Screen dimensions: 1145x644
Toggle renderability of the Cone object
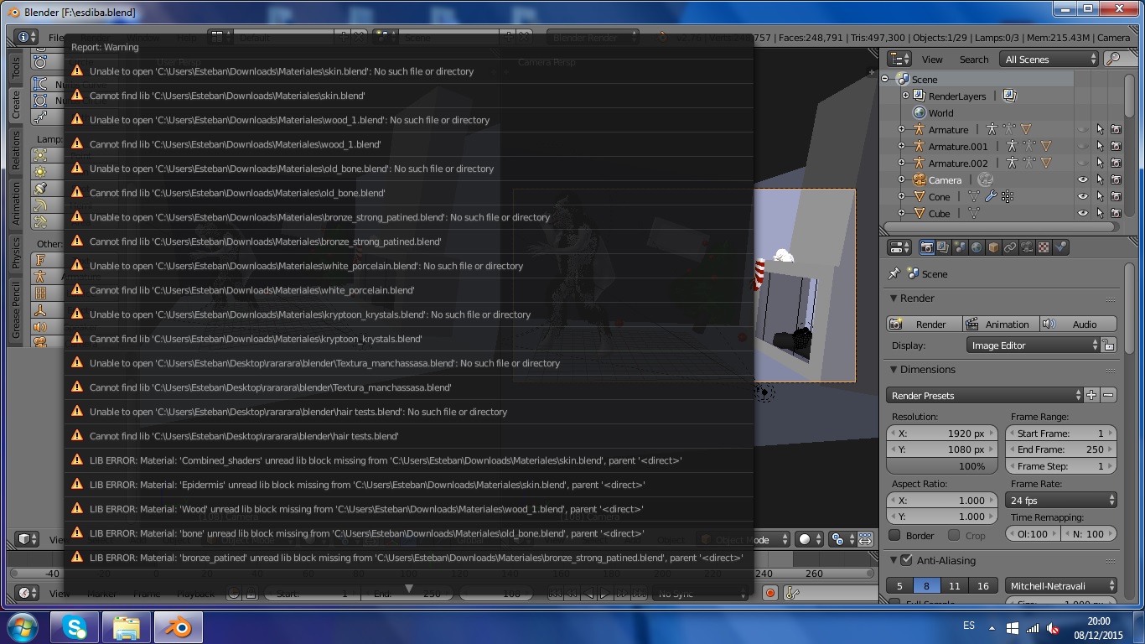[1117, 197]
